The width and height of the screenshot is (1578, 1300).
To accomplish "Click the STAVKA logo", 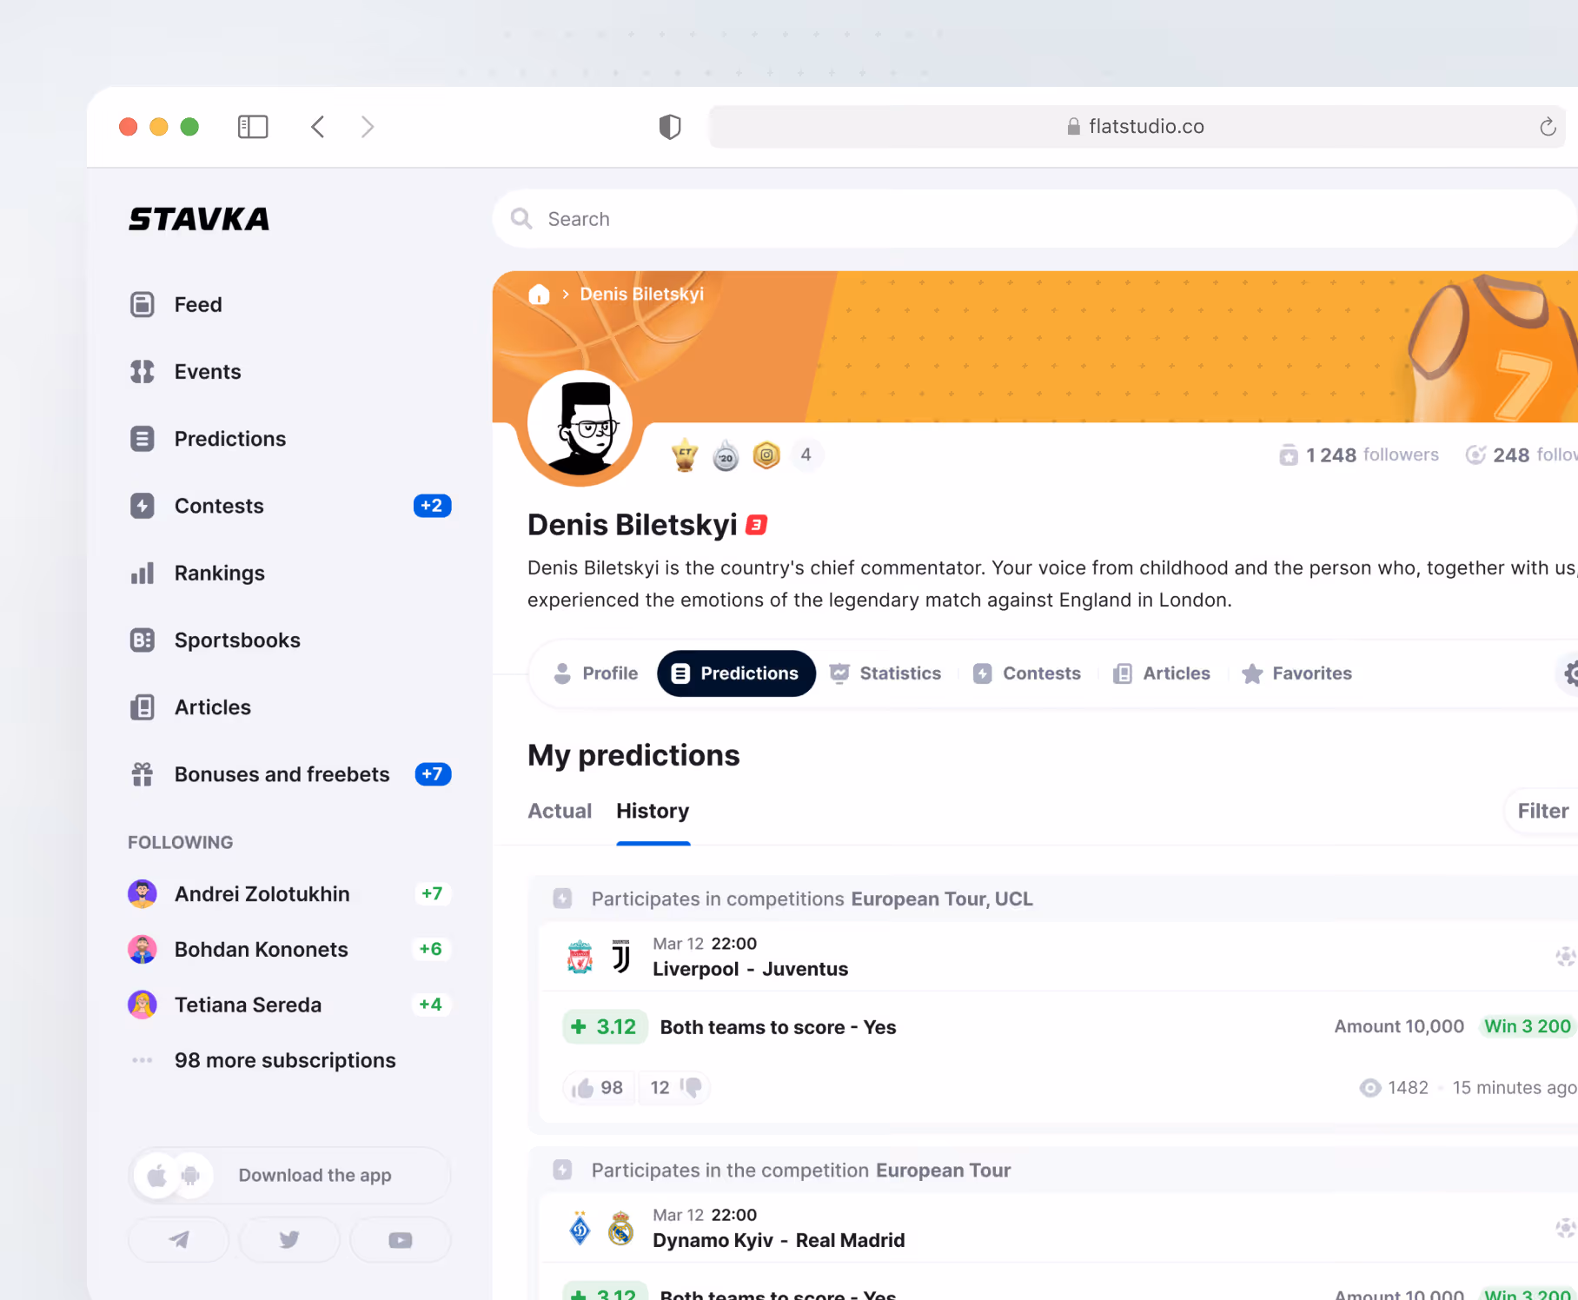I will (x=199, y=219).
